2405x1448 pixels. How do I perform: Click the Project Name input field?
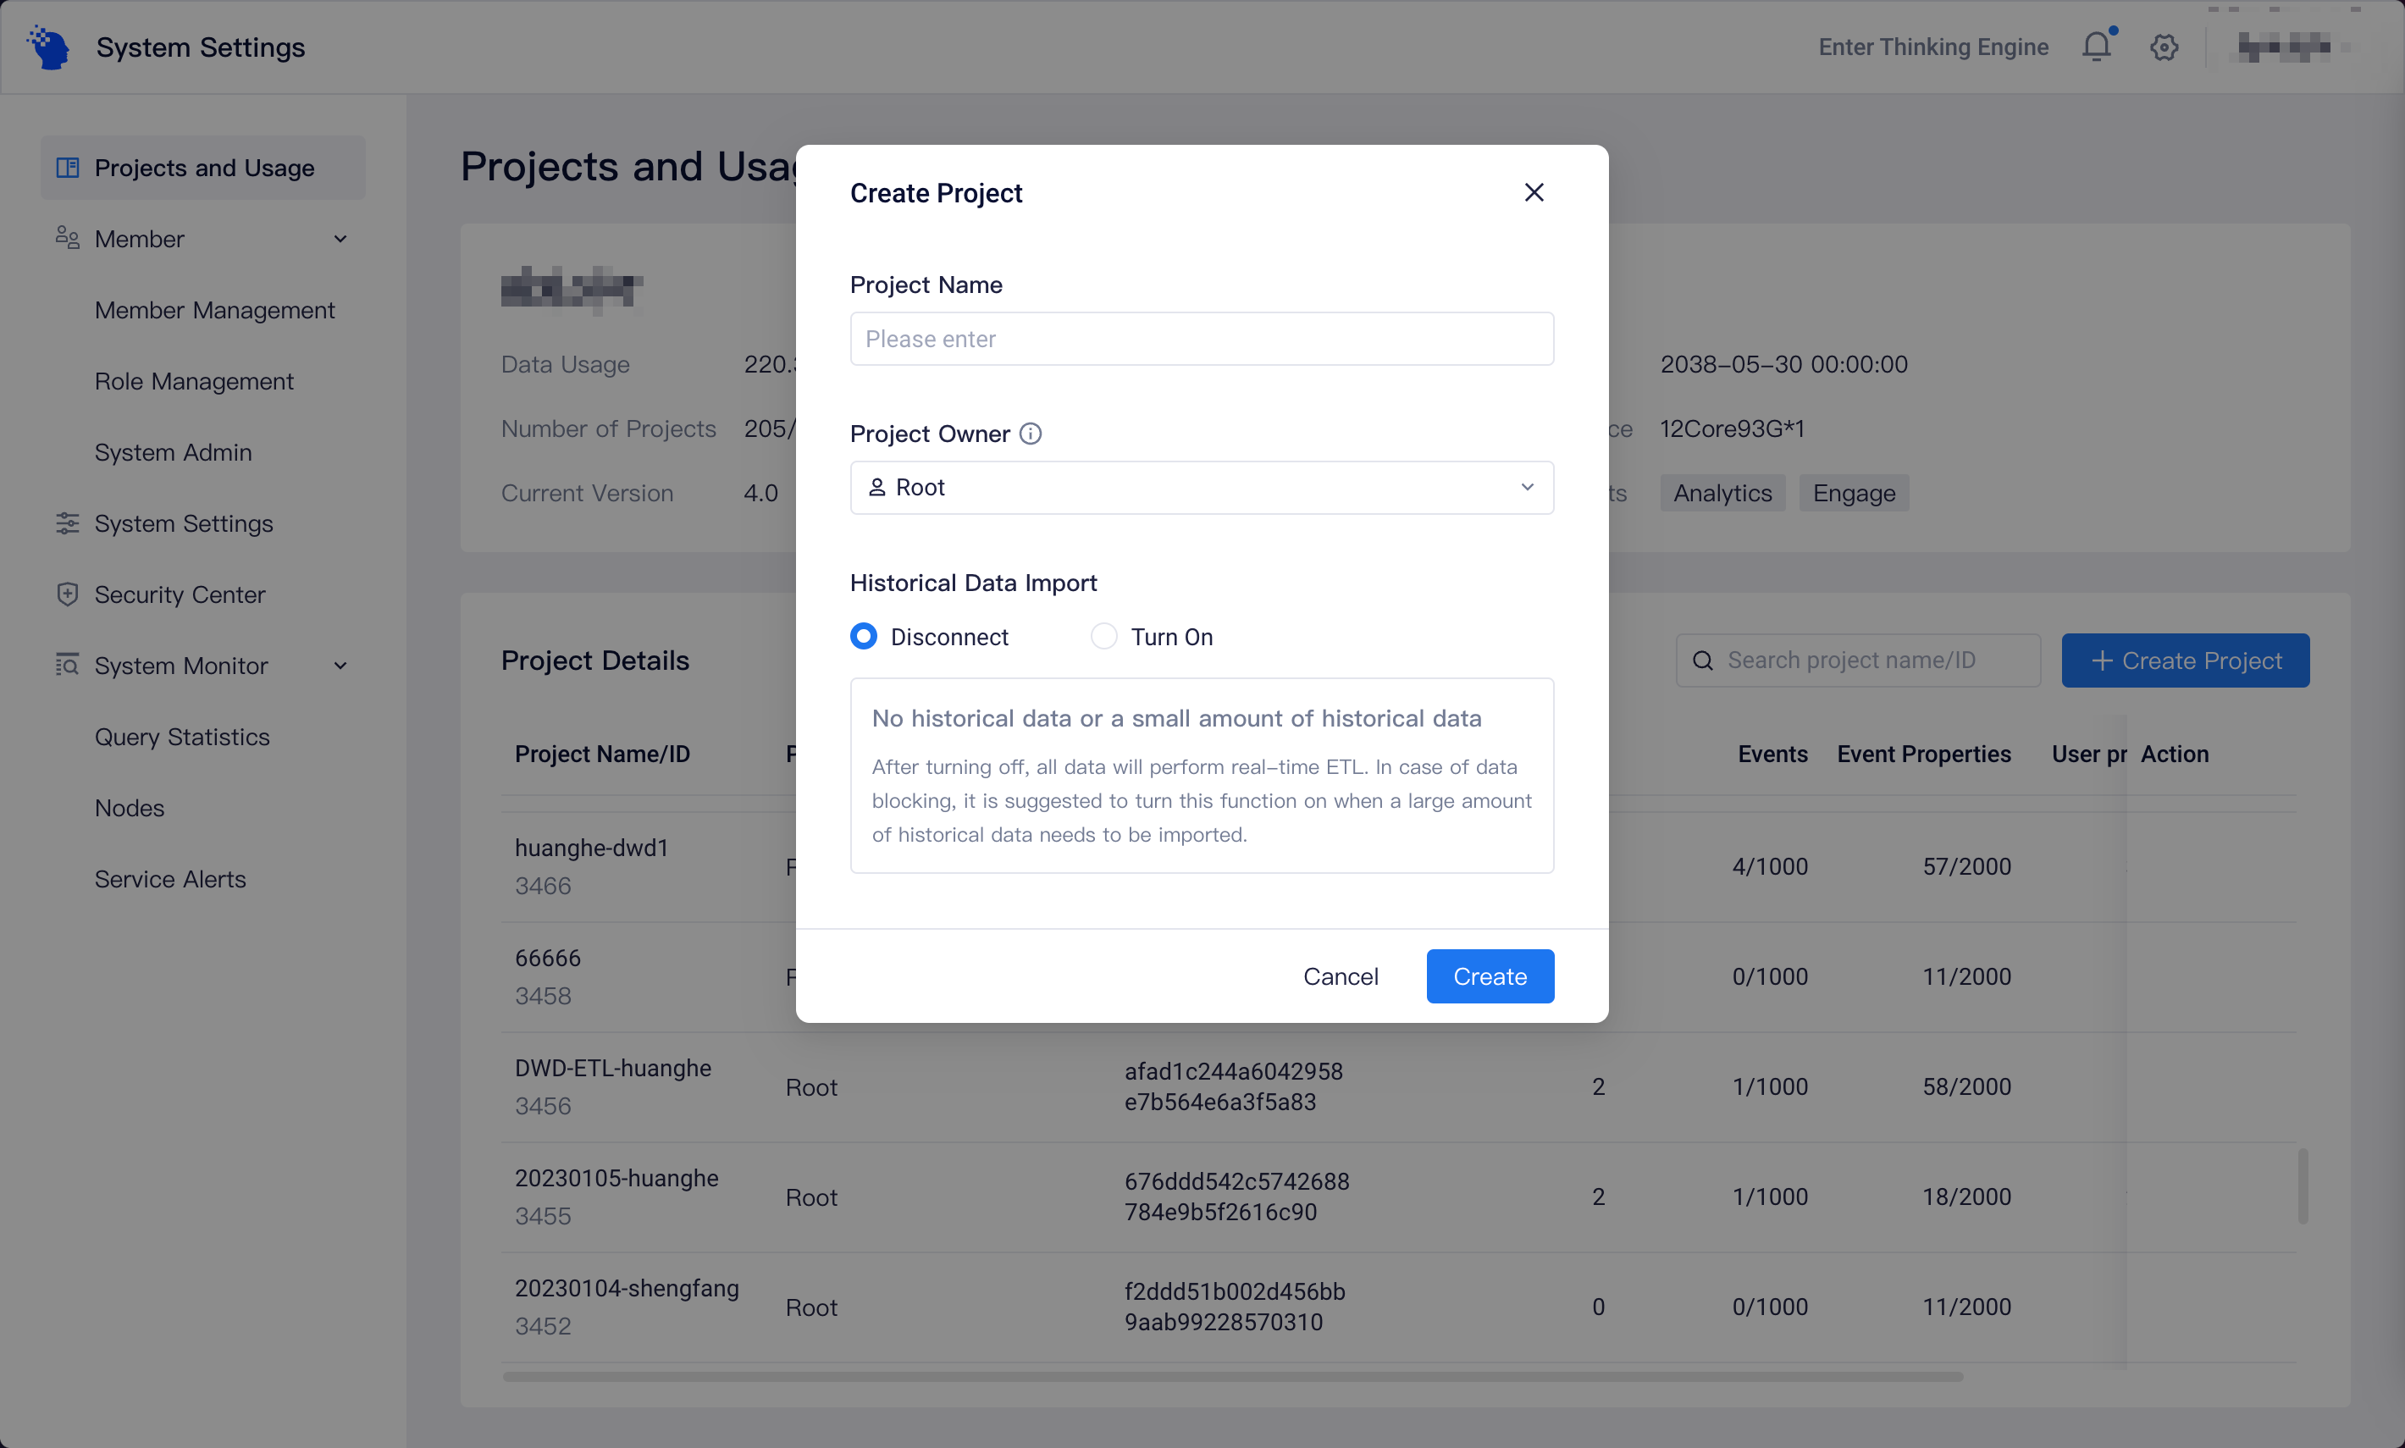(x=1200, y=339)
